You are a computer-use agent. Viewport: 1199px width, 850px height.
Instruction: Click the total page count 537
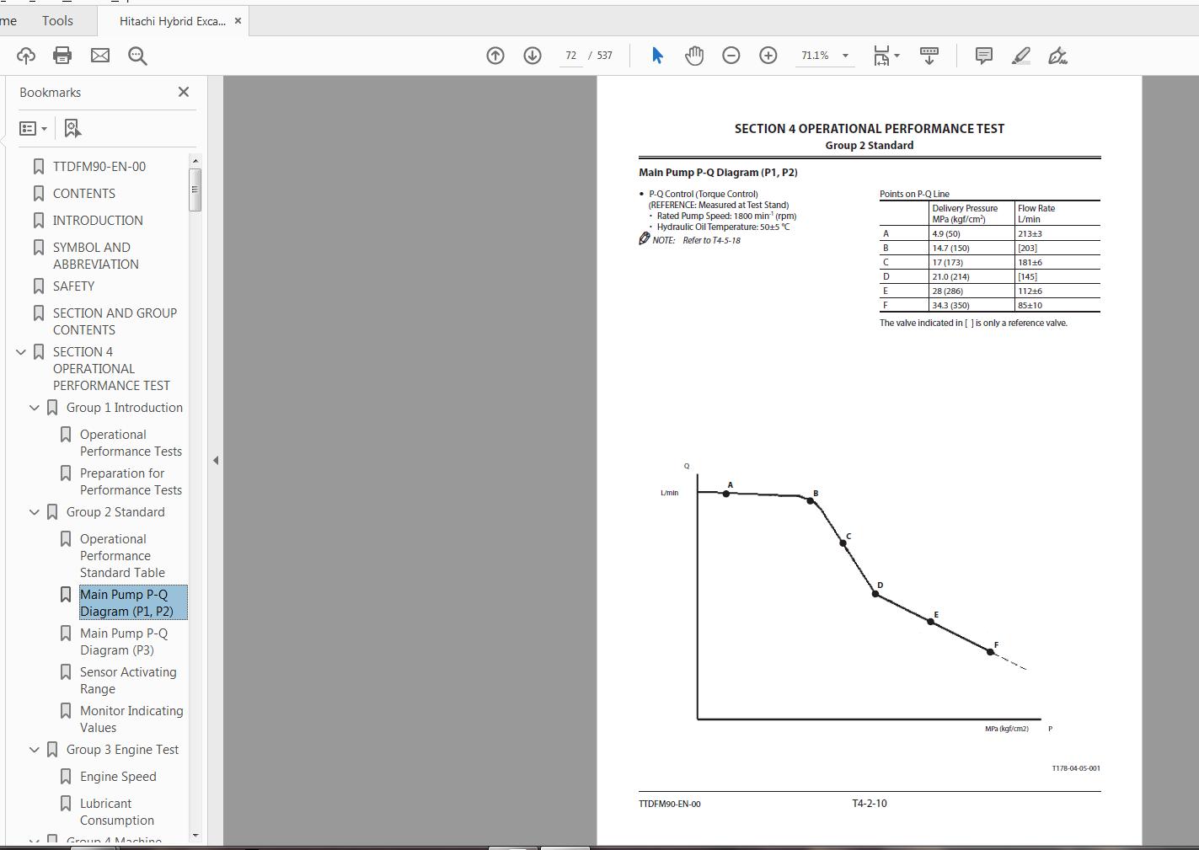[605, 56]
